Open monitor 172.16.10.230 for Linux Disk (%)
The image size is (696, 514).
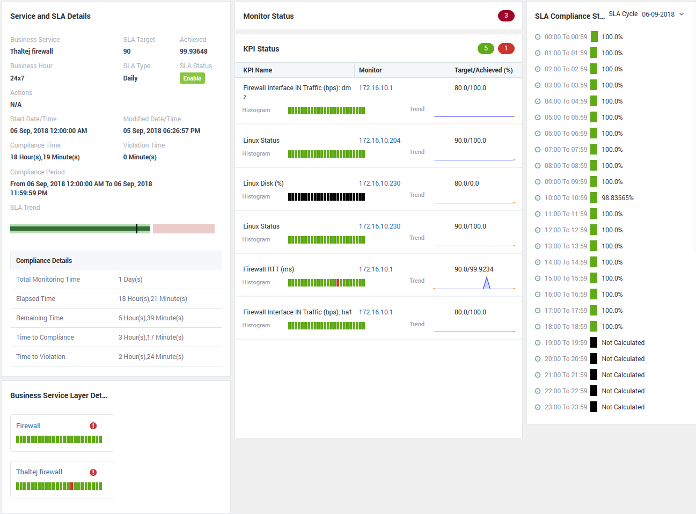379,183
